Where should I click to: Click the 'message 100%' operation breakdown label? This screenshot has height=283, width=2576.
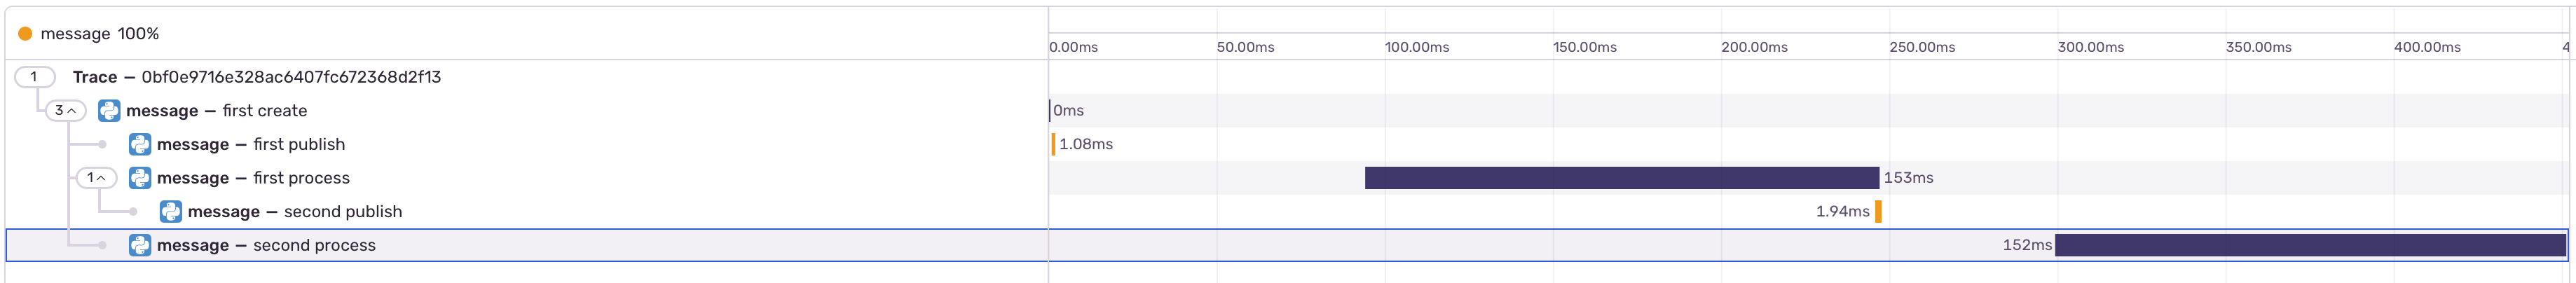click(99, 34)
